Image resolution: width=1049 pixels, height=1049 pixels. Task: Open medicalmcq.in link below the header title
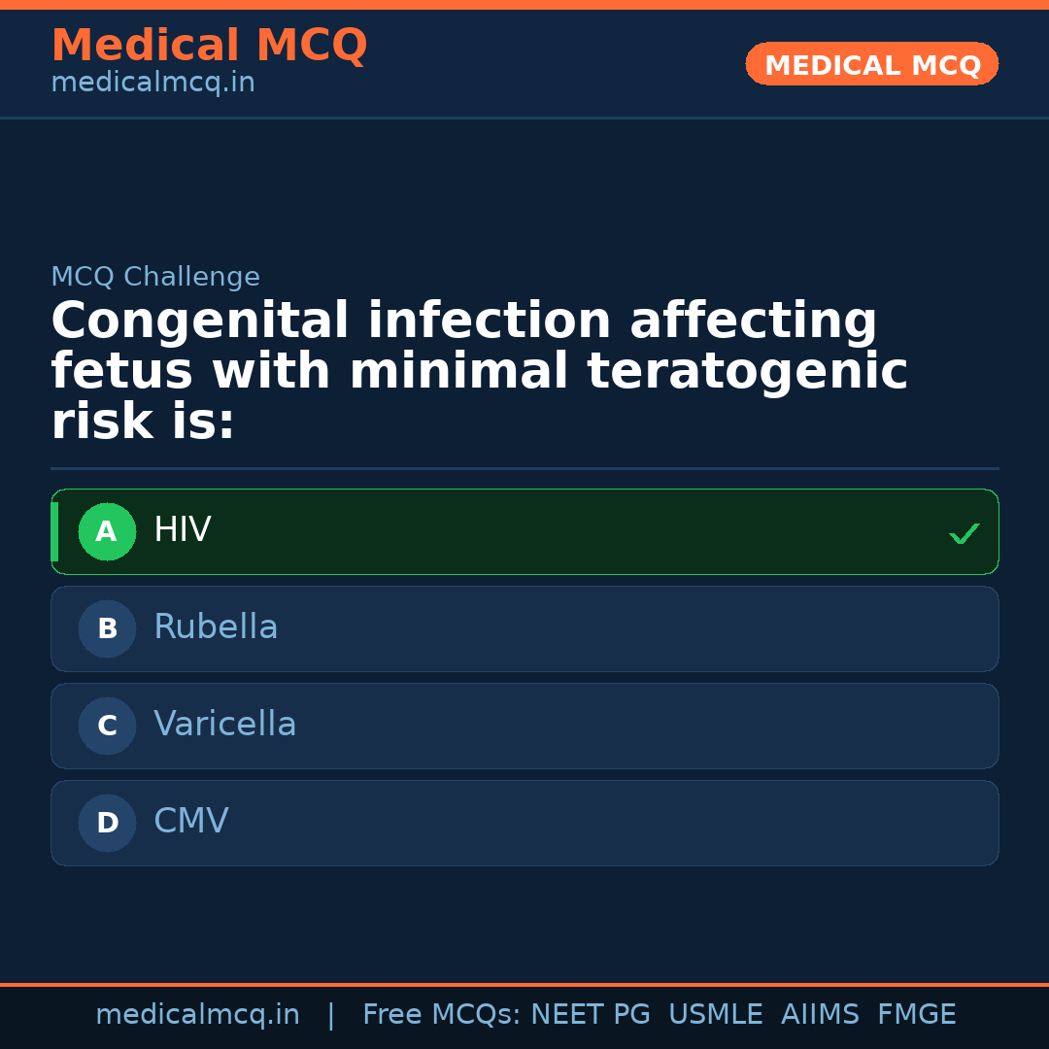(x=152, y=84)
